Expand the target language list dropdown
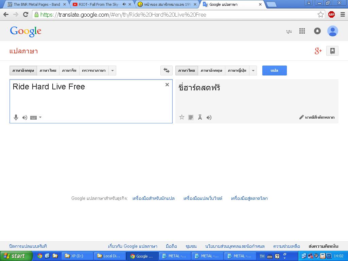 coord(253,71)
